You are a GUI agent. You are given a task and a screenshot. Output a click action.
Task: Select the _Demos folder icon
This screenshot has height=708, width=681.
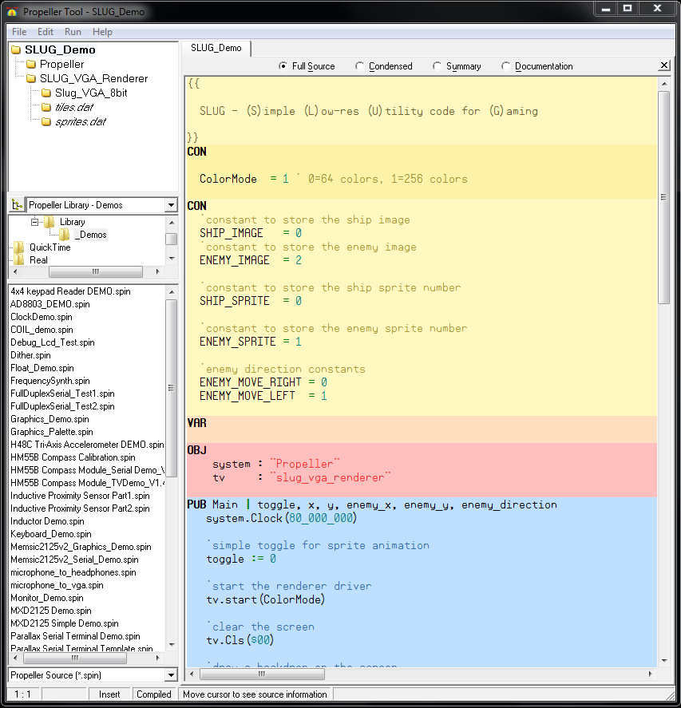(65, 235)
